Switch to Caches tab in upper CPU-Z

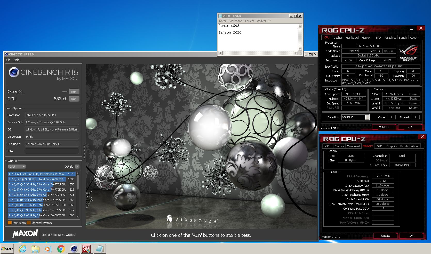[x=338, y=38]
